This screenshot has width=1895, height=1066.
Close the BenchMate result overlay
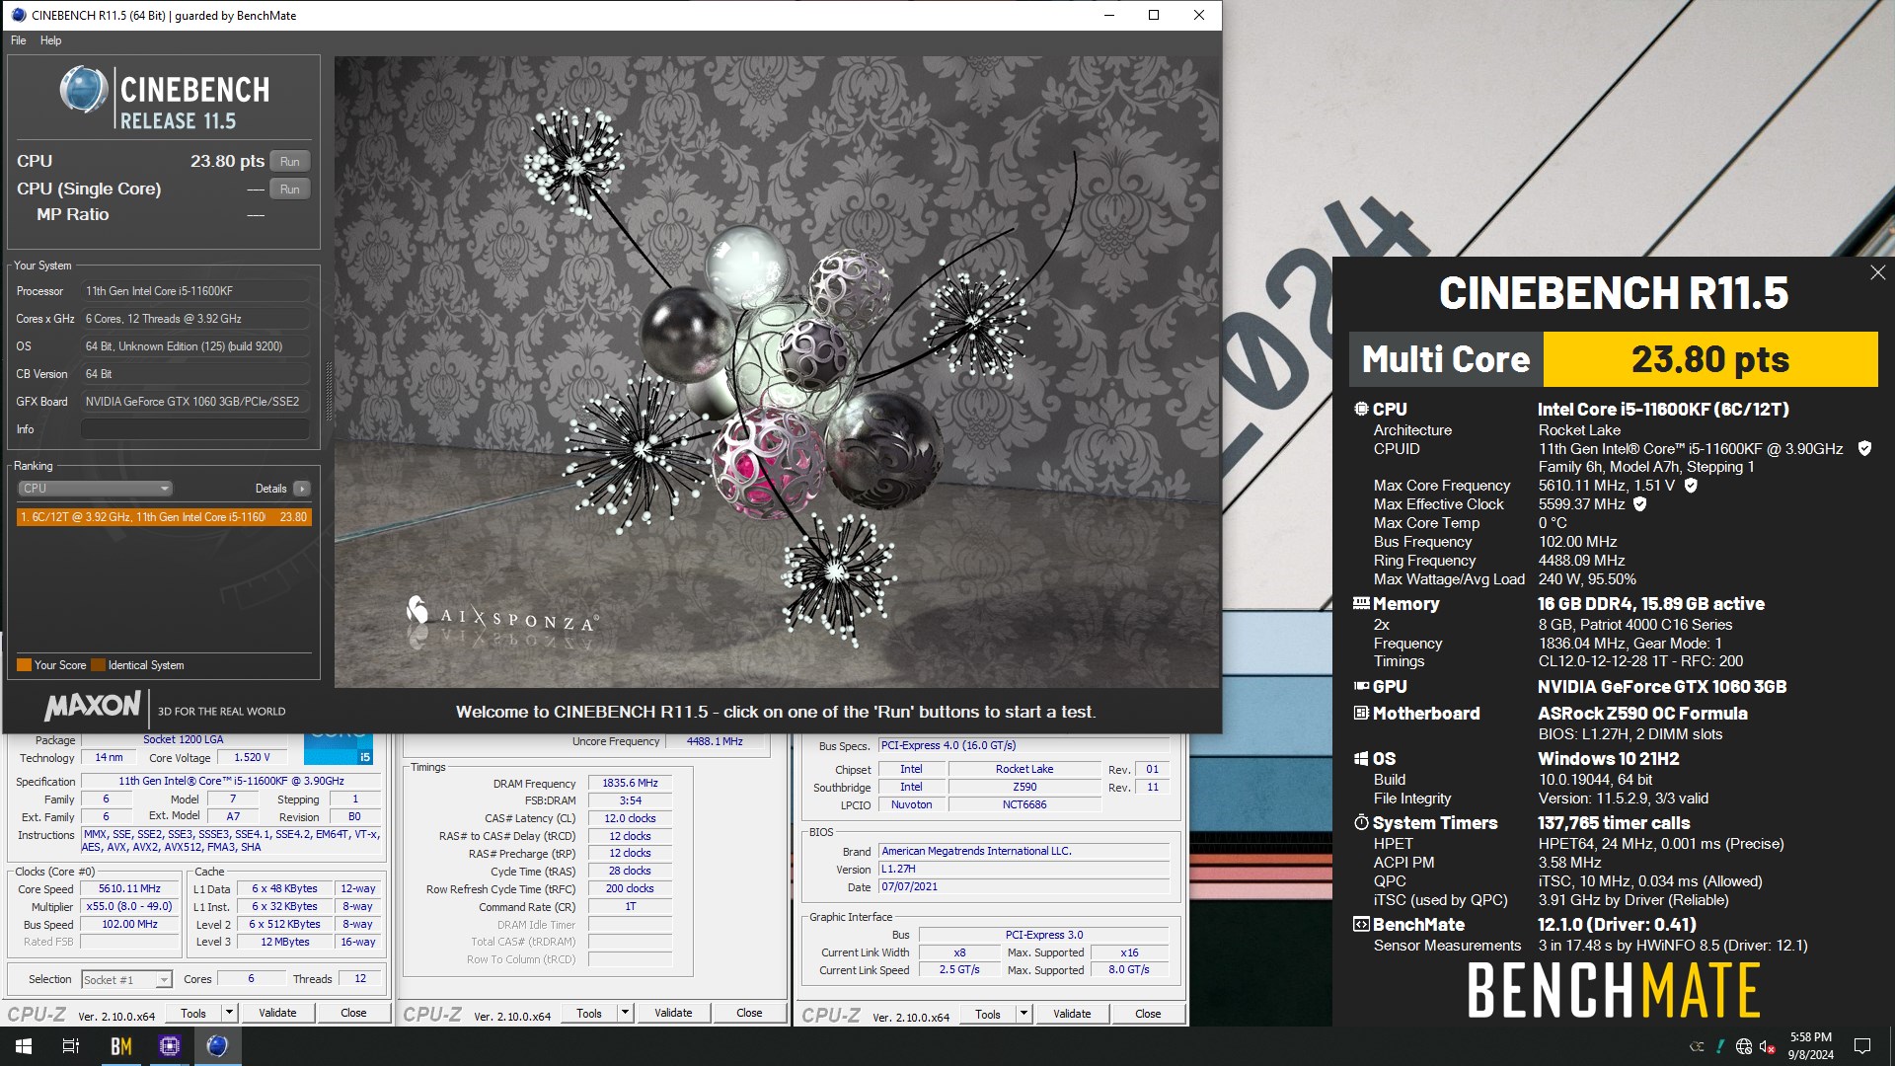[x=1877, y=272]
